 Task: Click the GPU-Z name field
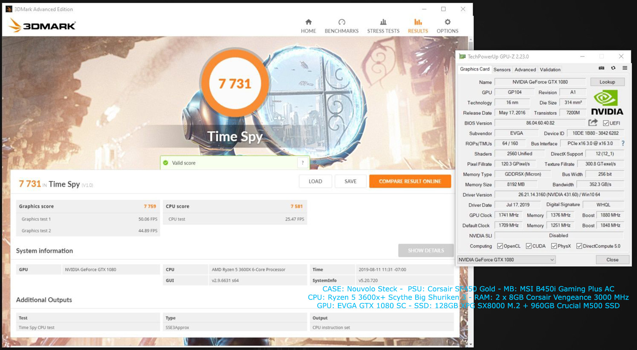point(540,82)
